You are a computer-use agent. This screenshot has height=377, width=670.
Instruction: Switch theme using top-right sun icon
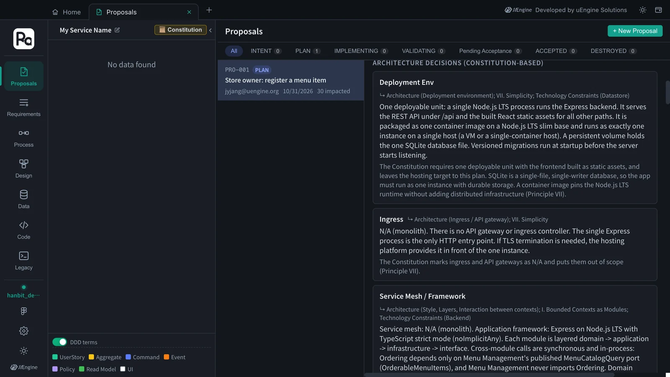(x=643, y=10)
